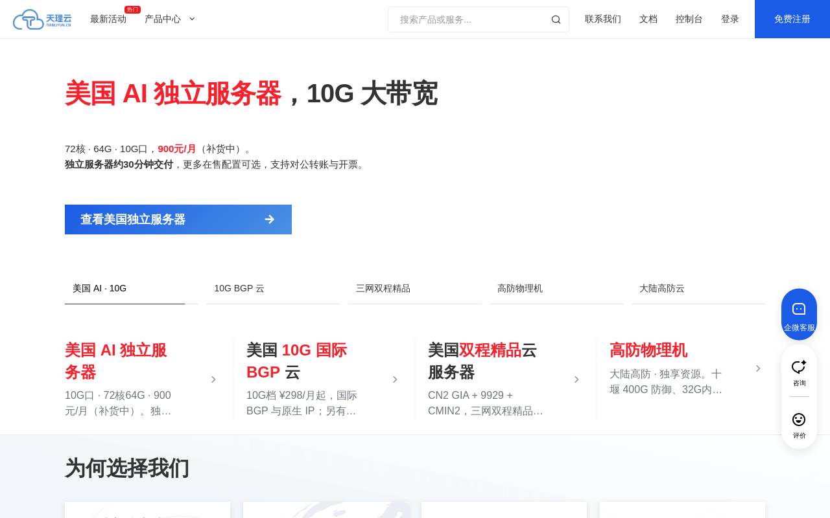Open the 最新活动 menu item
The width and height of the screenshot is (830, 518).
[x=108, y=19]
